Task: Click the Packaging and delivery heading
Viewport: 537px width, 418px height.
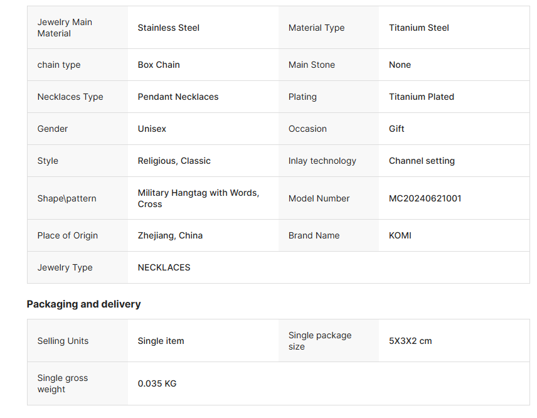Action: 83,304
